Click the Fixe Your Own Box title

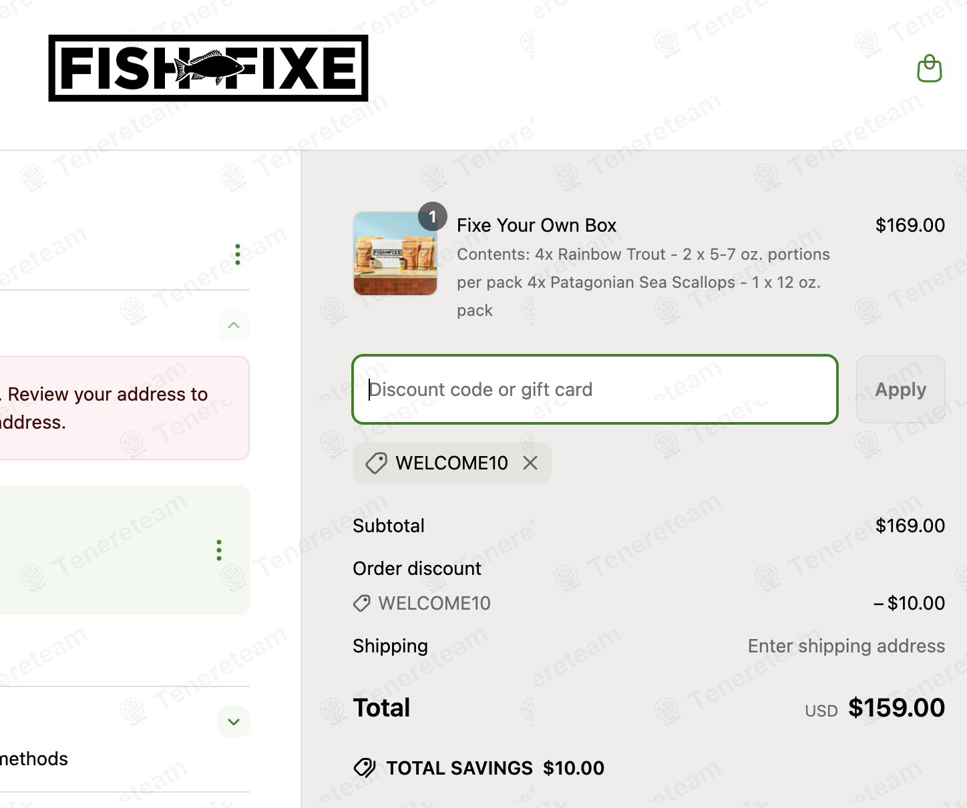click(x=536, y=226)
